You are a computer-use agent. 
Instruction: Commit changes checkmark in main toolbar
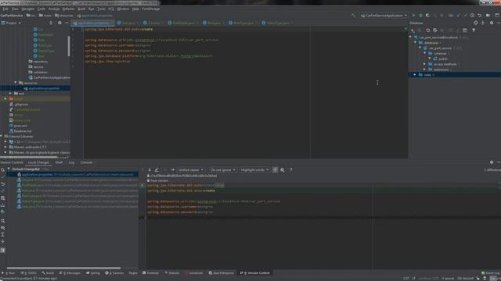[466, 16]
